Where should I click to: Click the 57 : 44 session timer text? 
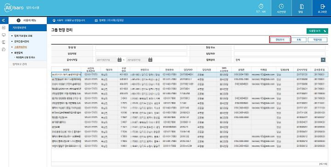click(x=261, y=12)
